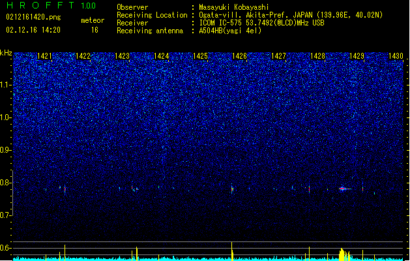Screen dimensions: 410x261
Task: Click the 1.1 kHz frequency label
Action: [x=6, y=85]
